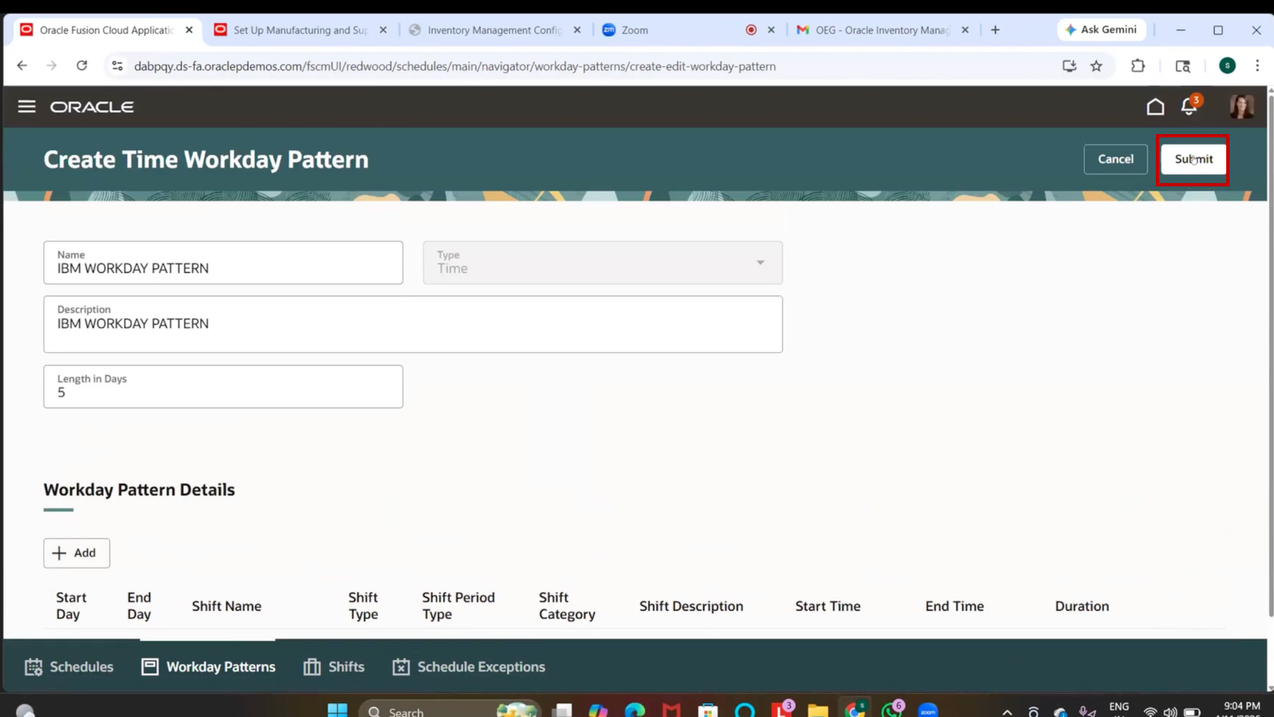Click the Shift Period Type column header
Viewport: 1274px width, 717px height.
459,606
